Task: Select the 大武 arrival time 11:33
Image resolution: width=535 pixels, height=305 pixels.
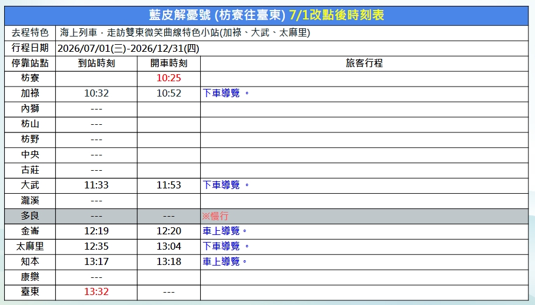Action: (x=96, y=185)
